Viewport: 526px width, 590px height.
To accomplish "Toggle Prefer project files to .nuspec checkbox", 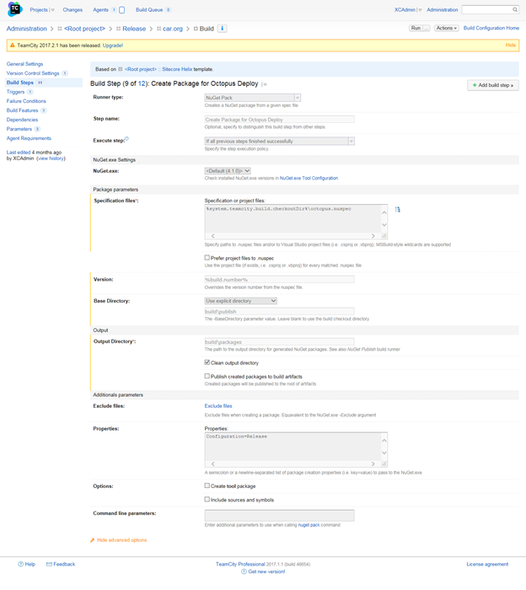I will pos(207,258).
